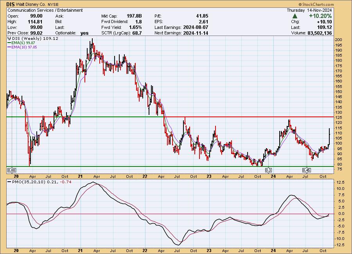Select the EPS value 2.61
This screenshot has width=352, height=254.
(203, 22)
